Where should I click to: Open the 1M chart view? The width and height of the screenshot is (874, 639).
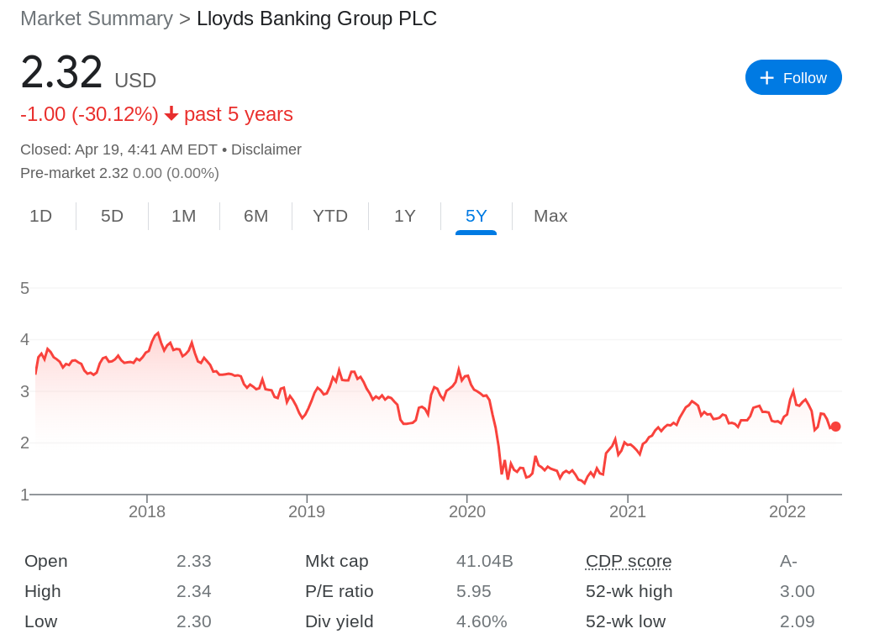[x=183, y=216]
